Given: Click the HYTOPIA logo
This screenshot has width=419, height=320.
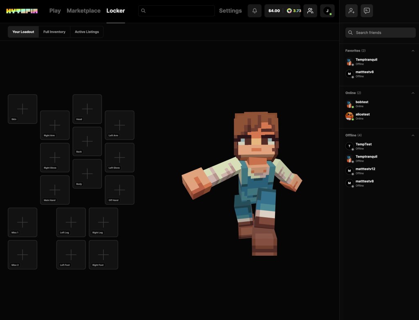Looking at the screenshot, I should tap(22, 11).
